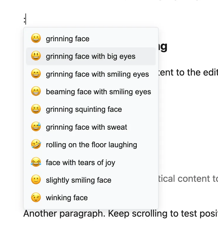Click the gray 'tical content to' placeholder text

188,179
